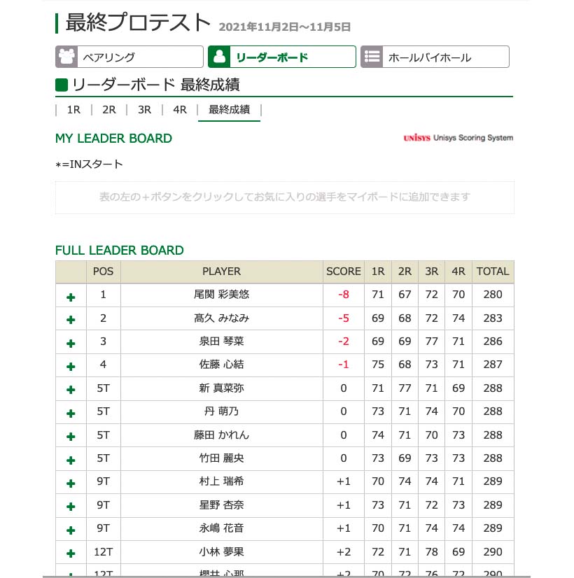Click plus icon for 星野 杏奈

click(x=71, y=507)
